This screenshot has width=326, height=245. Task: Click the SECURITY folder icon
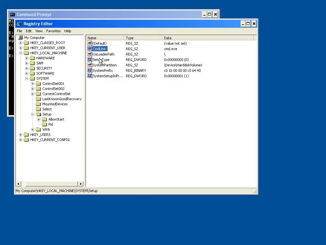(32, 68)
